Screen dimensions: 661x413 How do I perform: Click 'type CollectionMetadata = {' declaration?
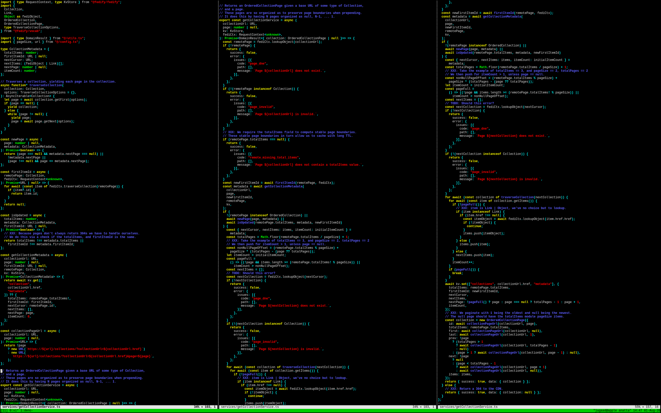tap(25, 49)
